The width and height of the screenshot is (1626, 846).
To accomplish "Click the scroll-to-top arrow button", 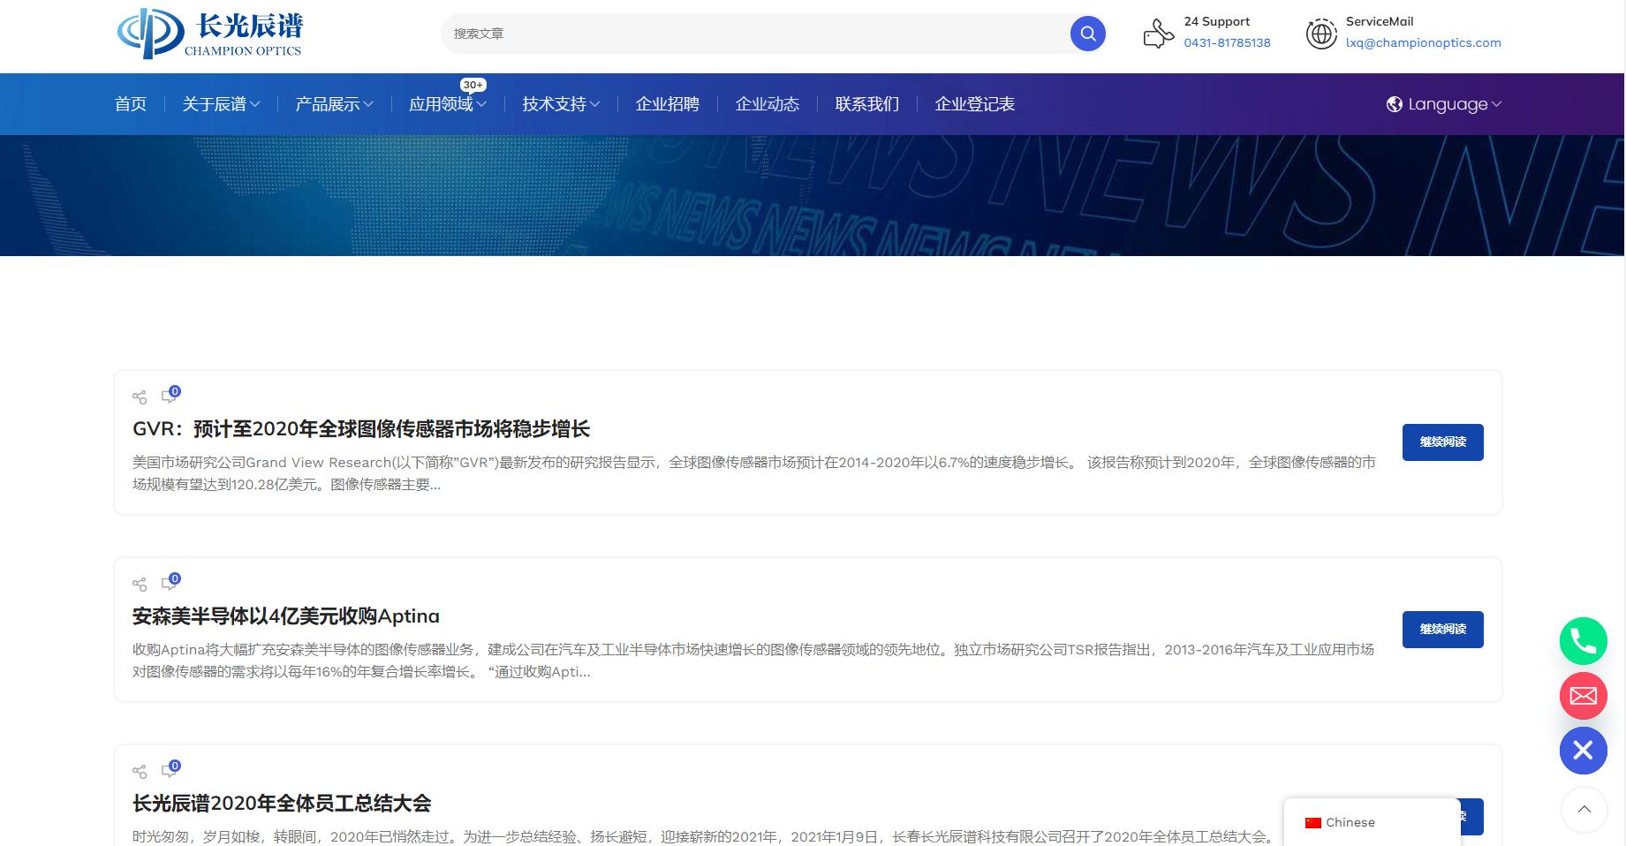I will pyautogui.click(x=1584, y=810).
